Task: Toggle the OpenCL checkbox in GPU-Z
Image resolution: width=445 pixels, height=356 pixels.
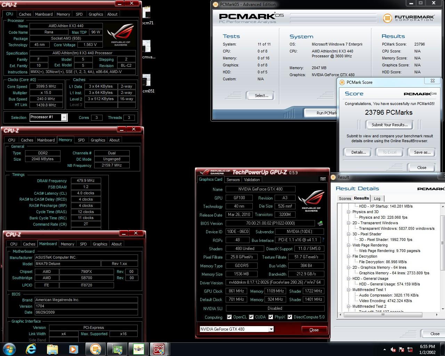Action: tap(229, 317)
